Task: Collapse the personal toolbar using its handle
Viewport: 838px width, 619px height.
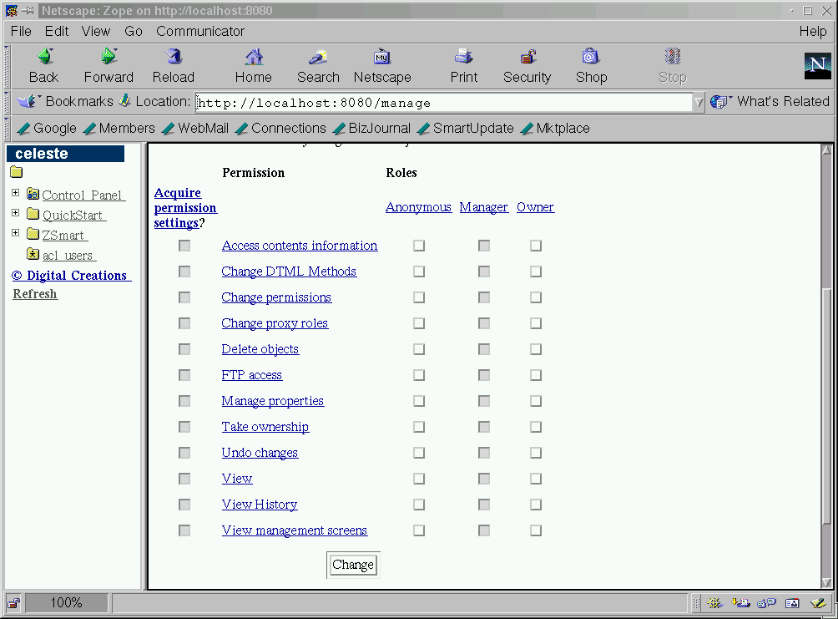Action: (x=7, y=129)
